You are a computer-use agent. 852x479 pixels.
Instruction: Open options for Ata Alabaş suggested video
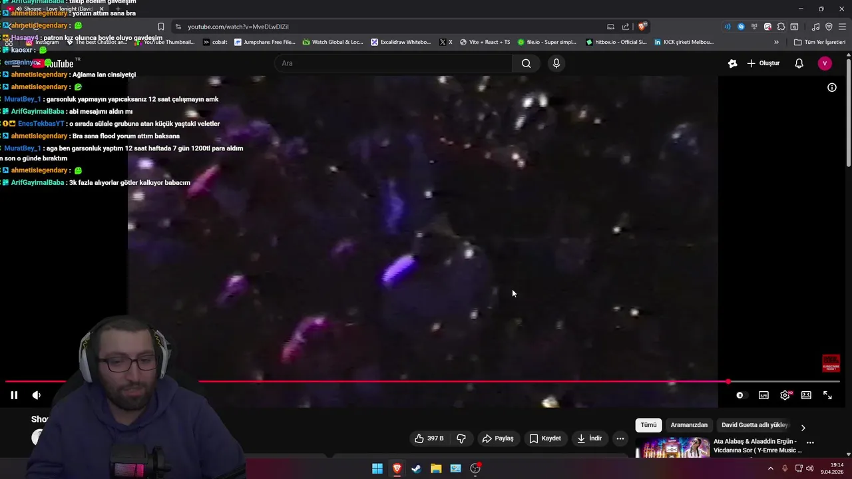coord(810,442)
